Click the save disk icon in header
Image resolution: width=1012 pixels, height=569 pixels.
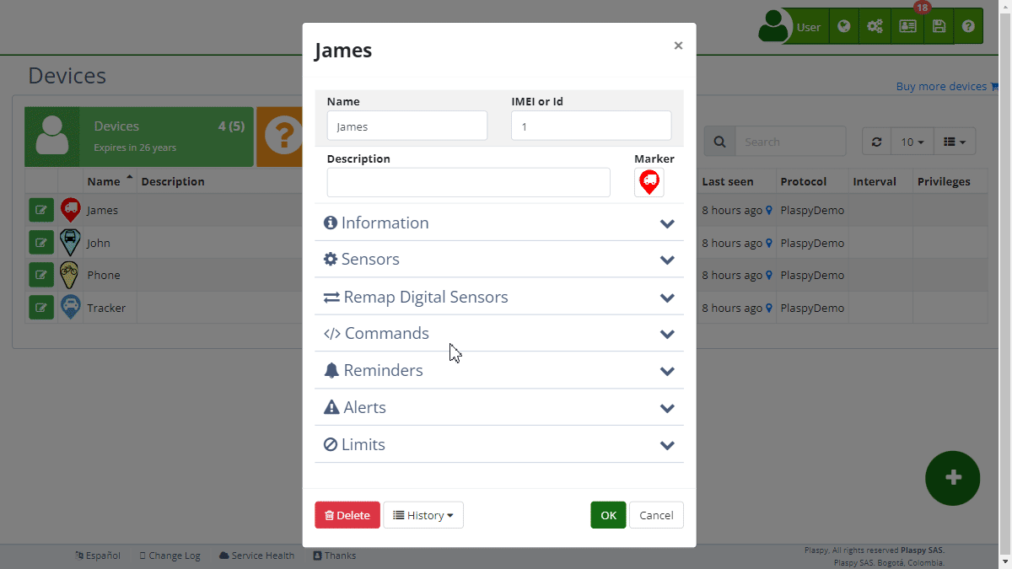pos(939,27)
